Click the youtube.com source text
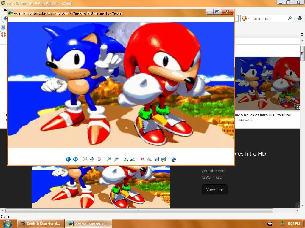Viewport: 305px width, 228px height. click(213, 171)
